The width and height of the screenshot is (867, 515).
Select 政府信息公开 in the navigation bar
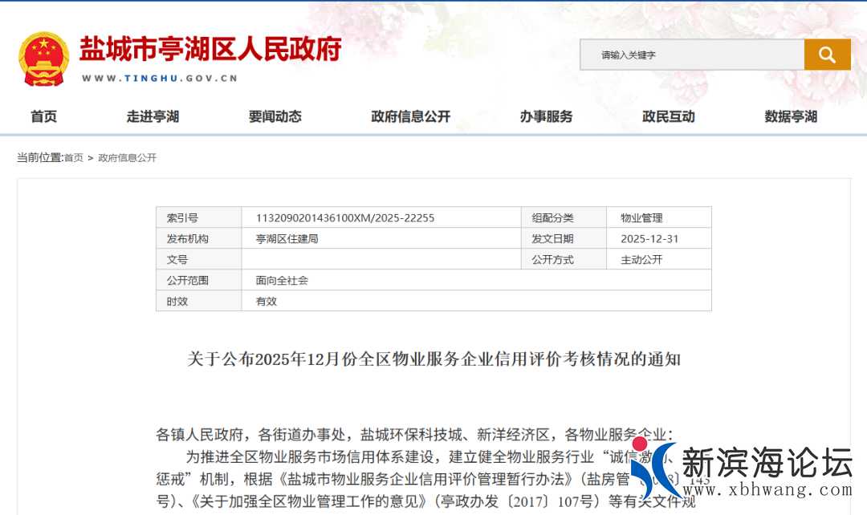click(411, 116)
